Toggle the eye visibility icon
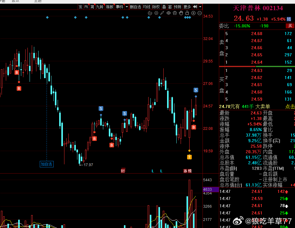 169,13
